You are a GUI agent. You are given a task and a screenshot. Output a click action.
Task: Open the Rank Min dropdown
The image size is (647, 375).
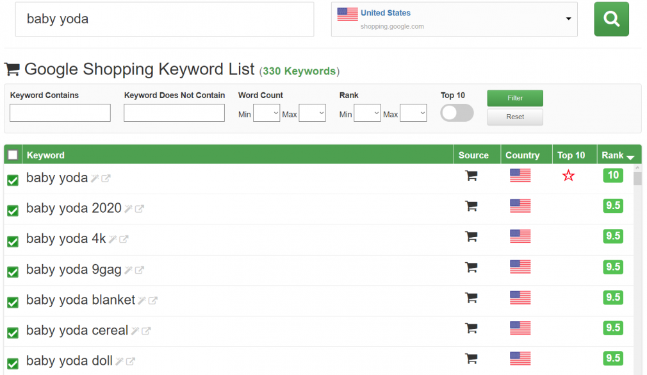pos(367,113)
